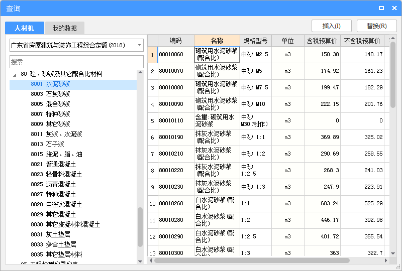Select tree item 8001 水泥砂浆
Viewport: 402px width, 271px height.
tap(73, 84)
